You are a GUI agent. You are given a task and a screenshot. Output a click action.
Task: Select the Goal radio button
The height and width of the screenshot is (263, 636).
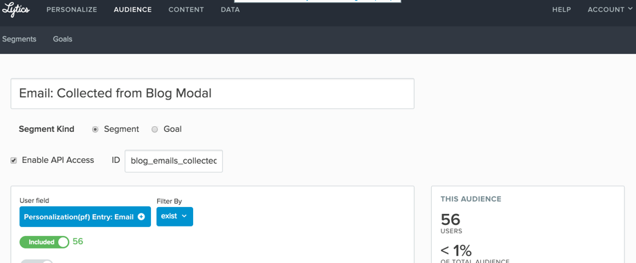[154, 130]
